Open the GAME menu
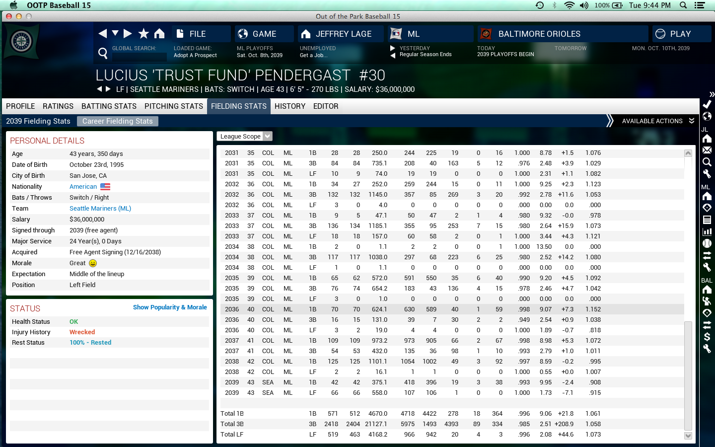This screenshot has width=715, height=447. pos(264,34)
